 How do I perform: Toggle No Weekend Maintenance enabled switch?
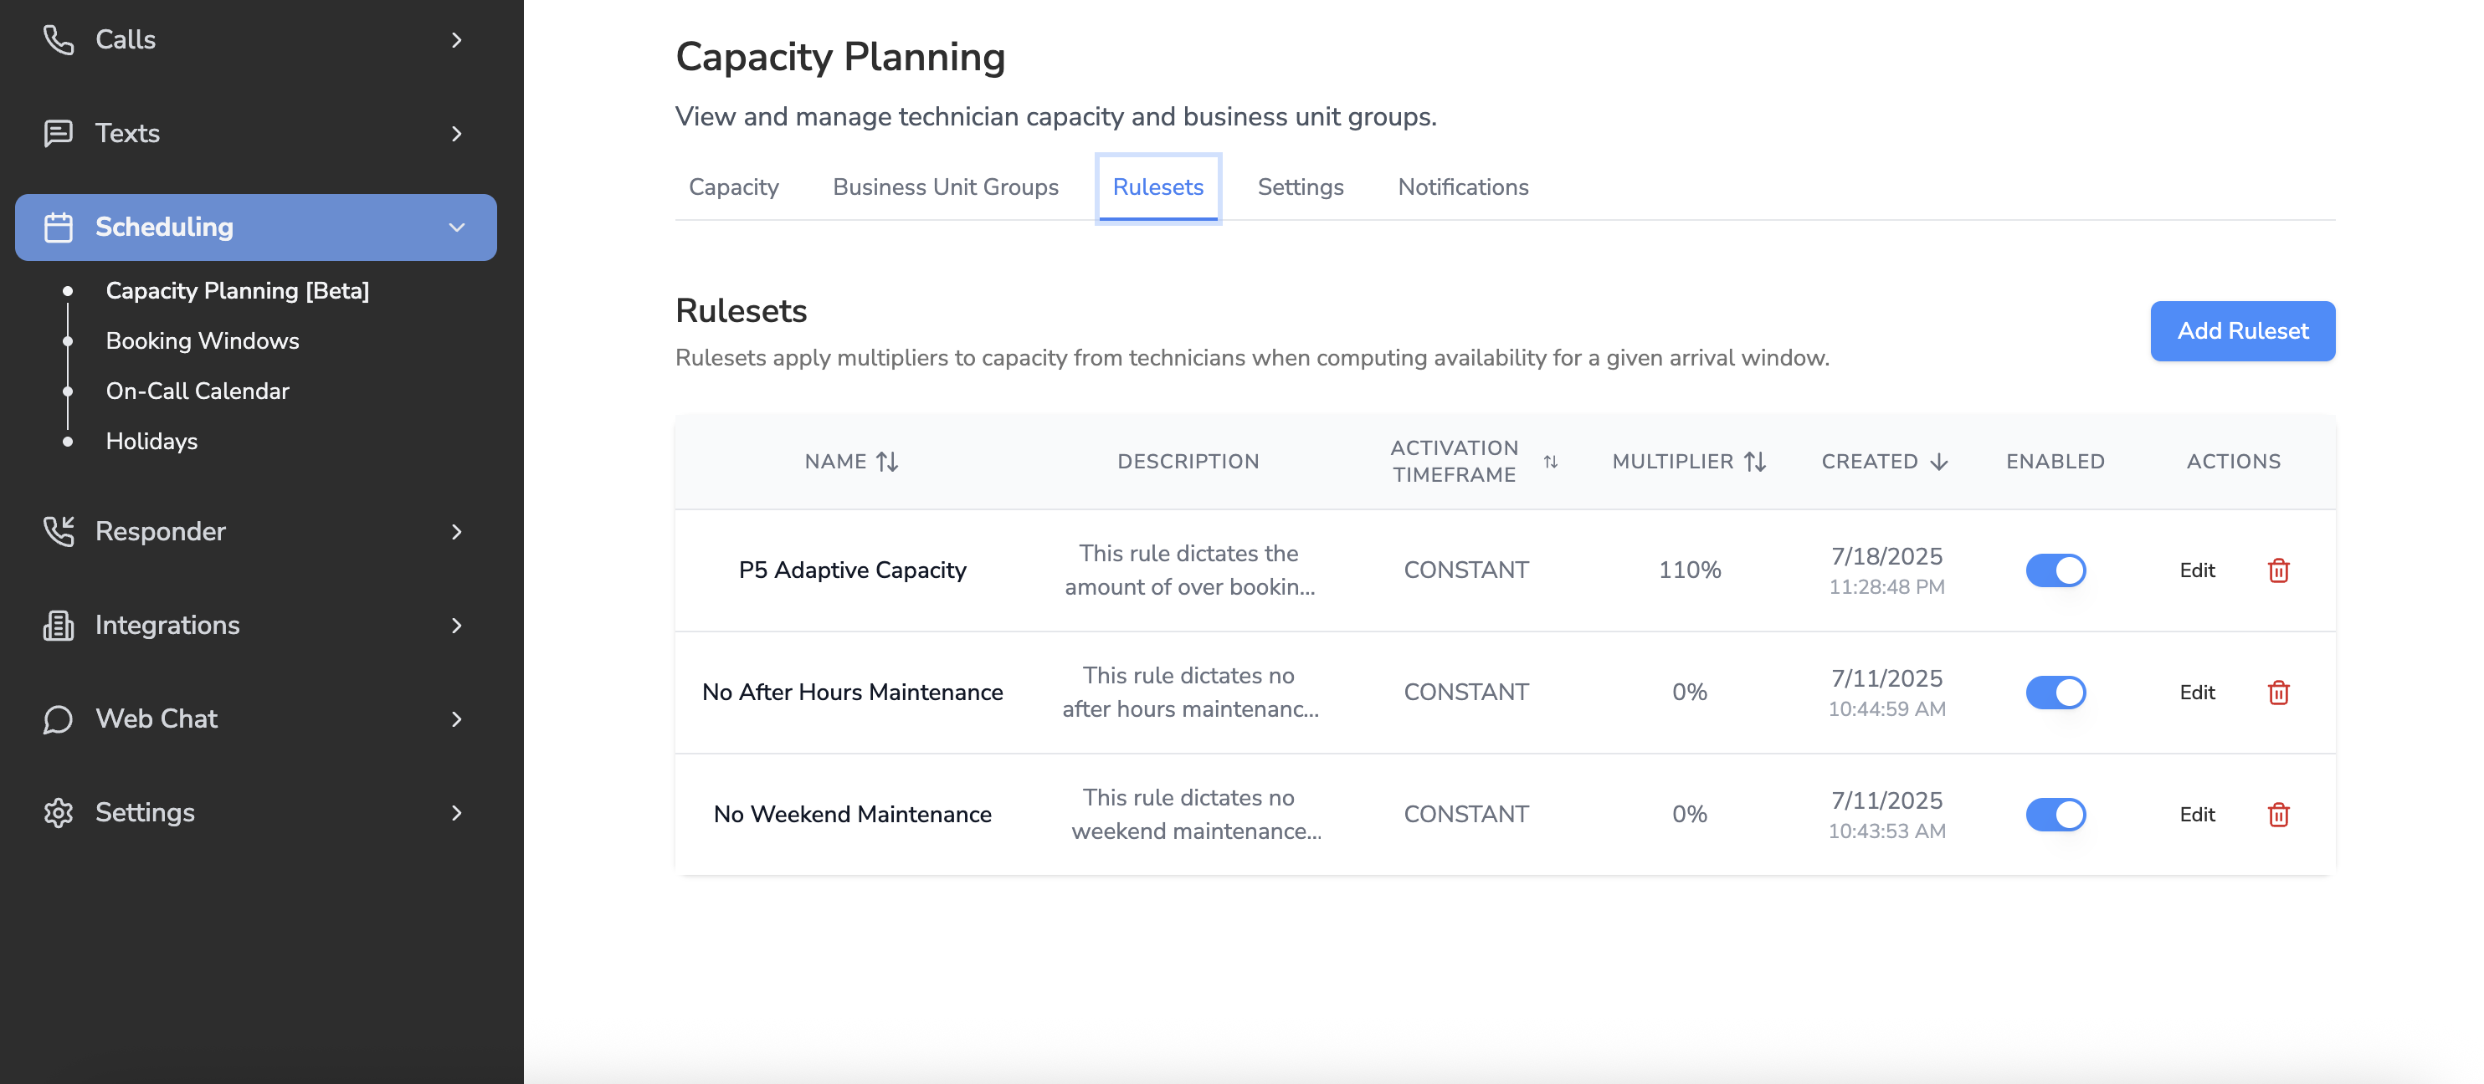2055,814
